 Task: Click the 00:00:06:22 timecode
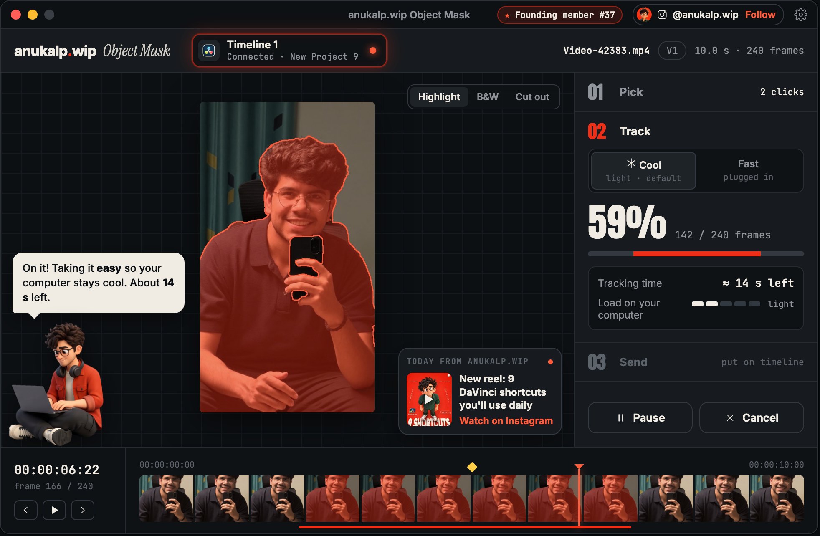57,470
